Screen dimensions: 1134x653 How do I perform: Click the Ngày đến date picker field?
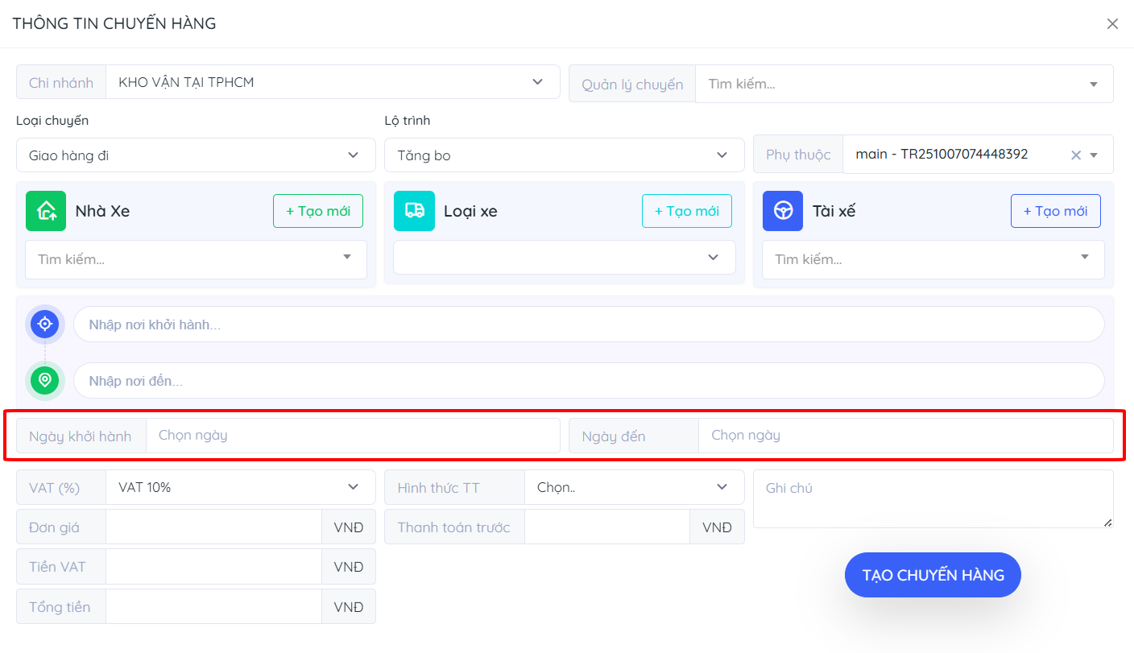(x=904, y=436)
